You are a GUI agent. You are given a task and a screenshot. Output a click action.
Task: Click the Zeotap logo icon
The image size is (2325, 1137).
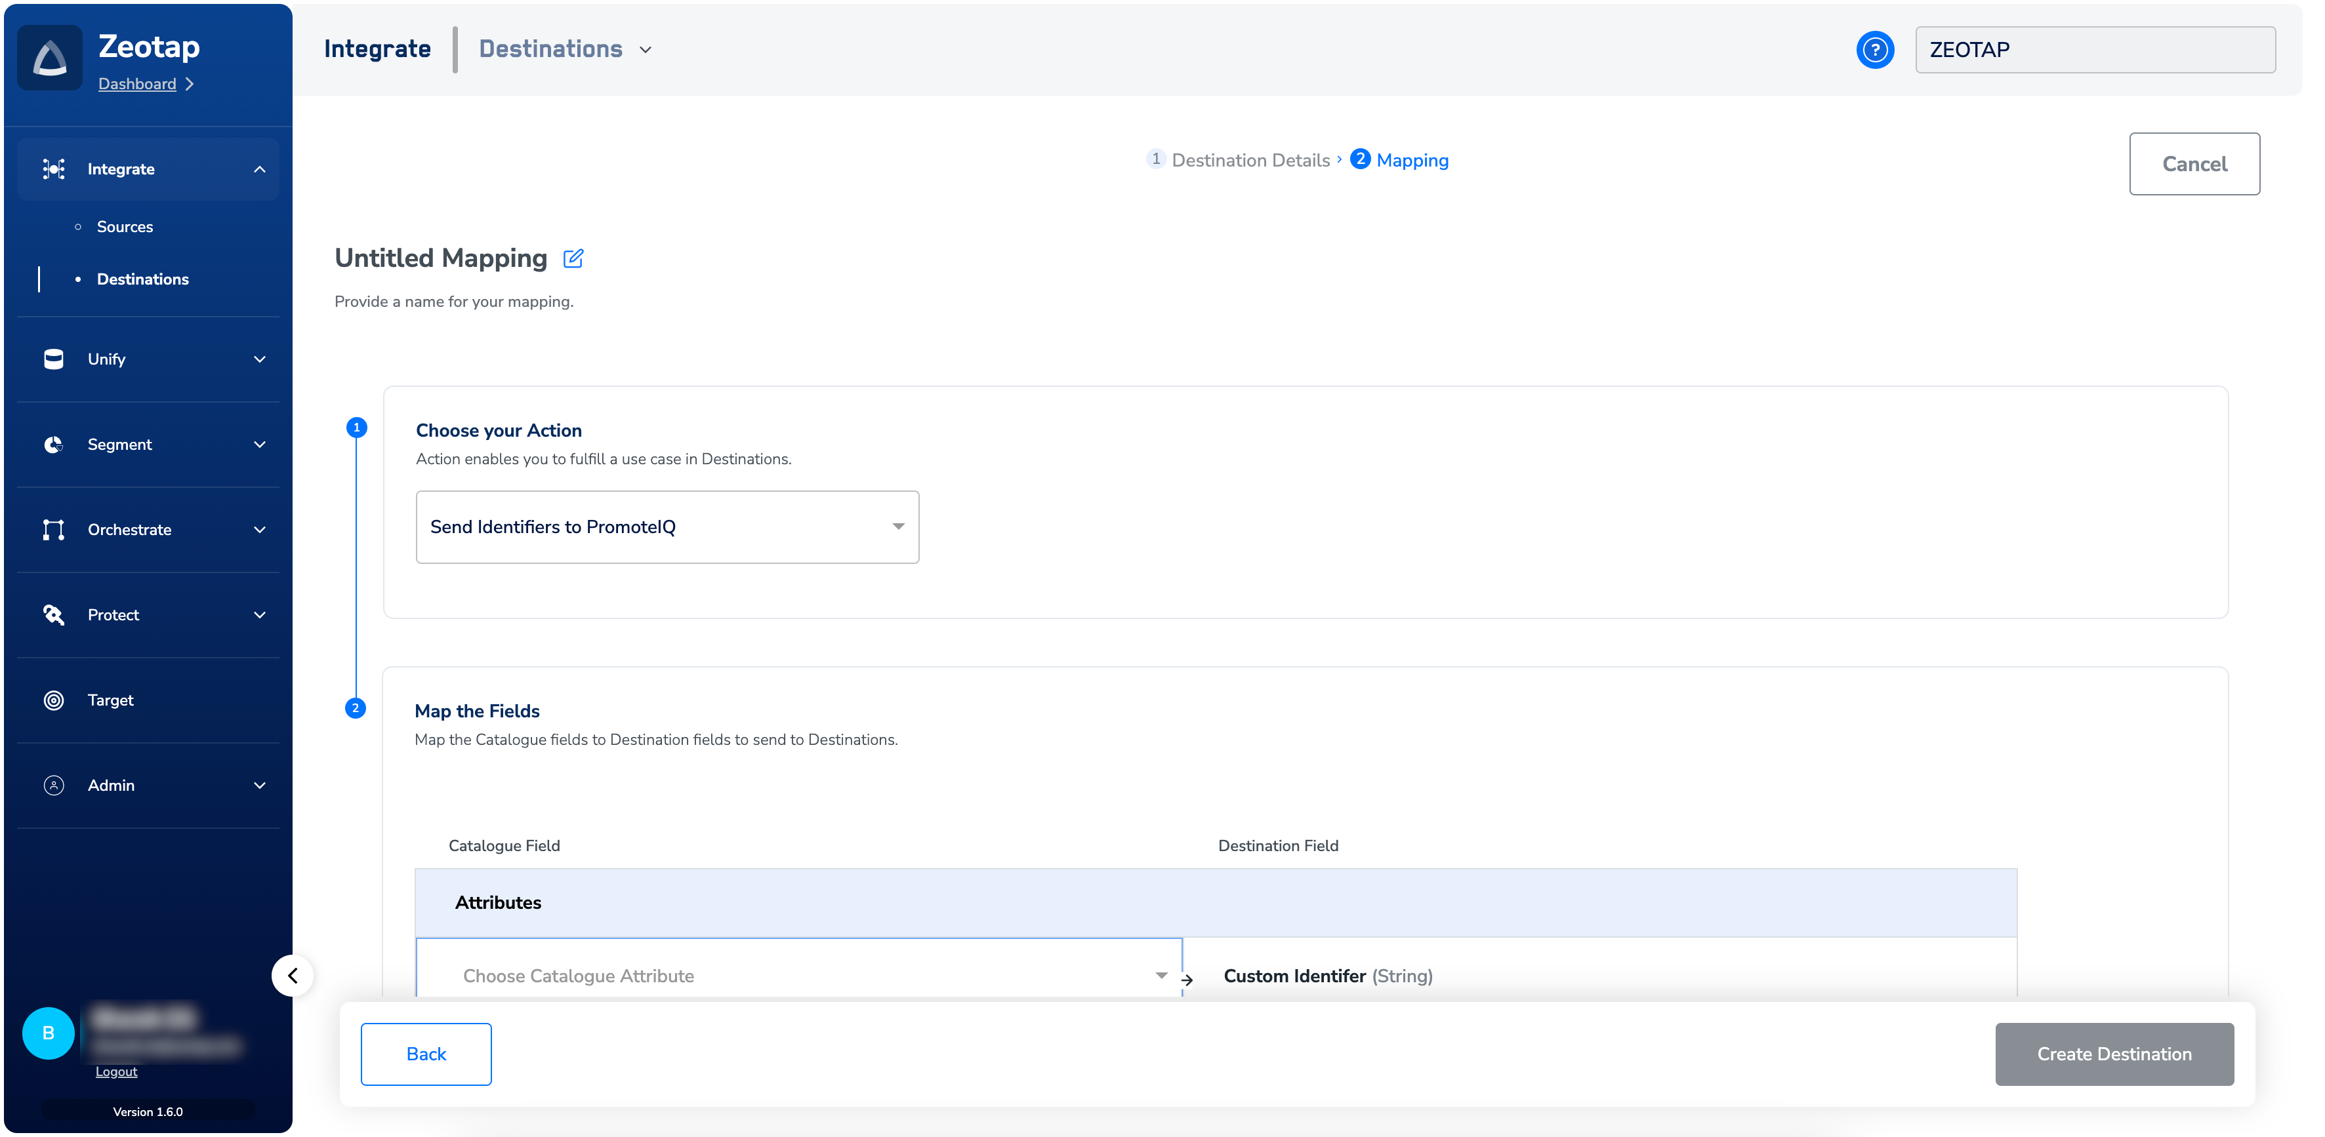pos(50,58)
